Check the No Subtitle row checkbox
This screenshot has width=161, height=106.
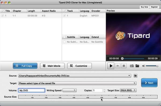(x=64, y=42)
